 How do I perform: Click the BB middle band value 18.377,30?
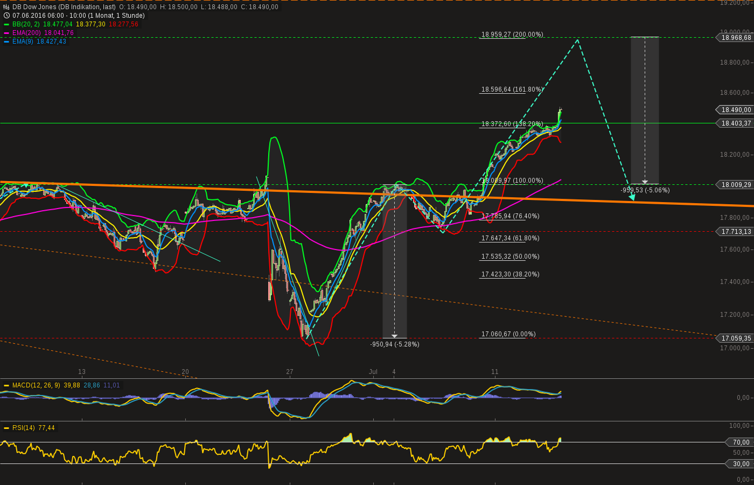click(x=90, y=24)
